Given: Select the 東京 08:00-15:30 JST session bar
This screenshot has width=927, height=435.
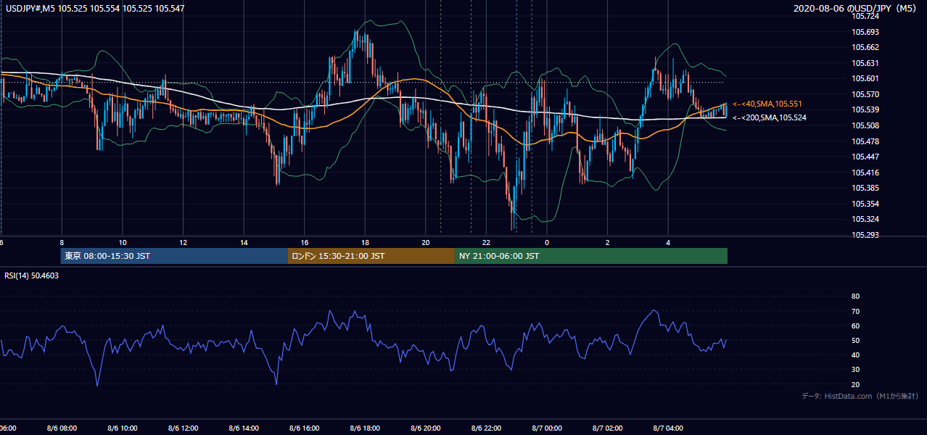Looking at the screenshot, I should (174, 256).
